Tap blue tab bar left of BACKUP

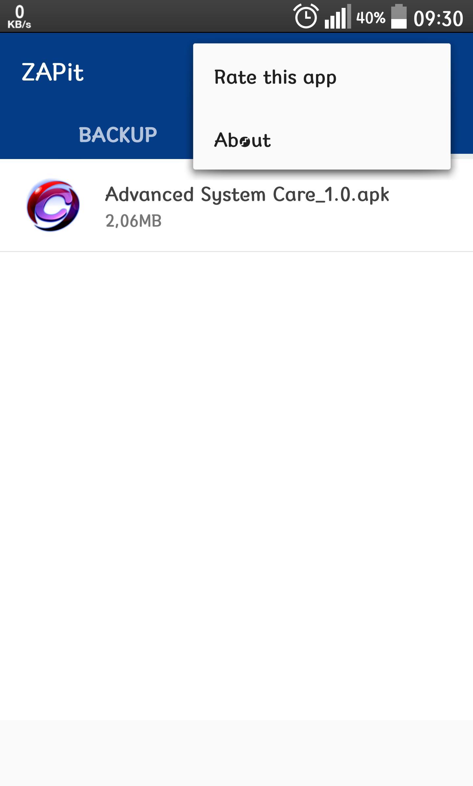point(39,135)
